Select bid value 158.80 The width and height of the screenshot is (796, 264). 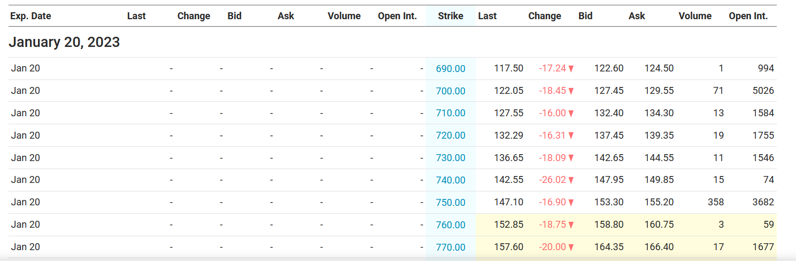(x=609, y=225)
